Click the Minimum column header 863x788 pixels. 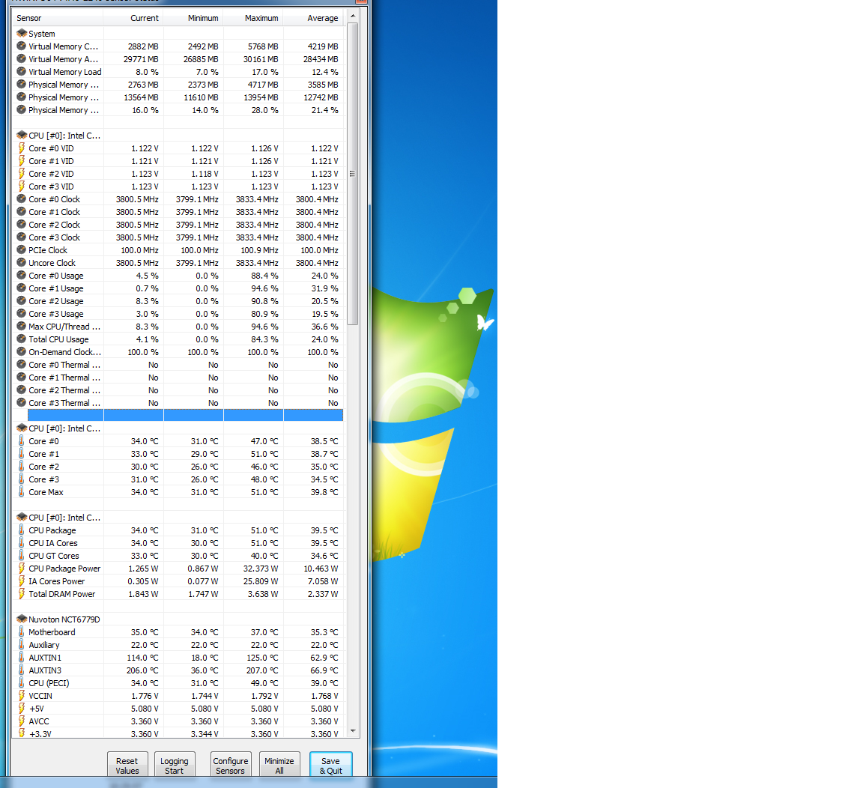(193, 18)
